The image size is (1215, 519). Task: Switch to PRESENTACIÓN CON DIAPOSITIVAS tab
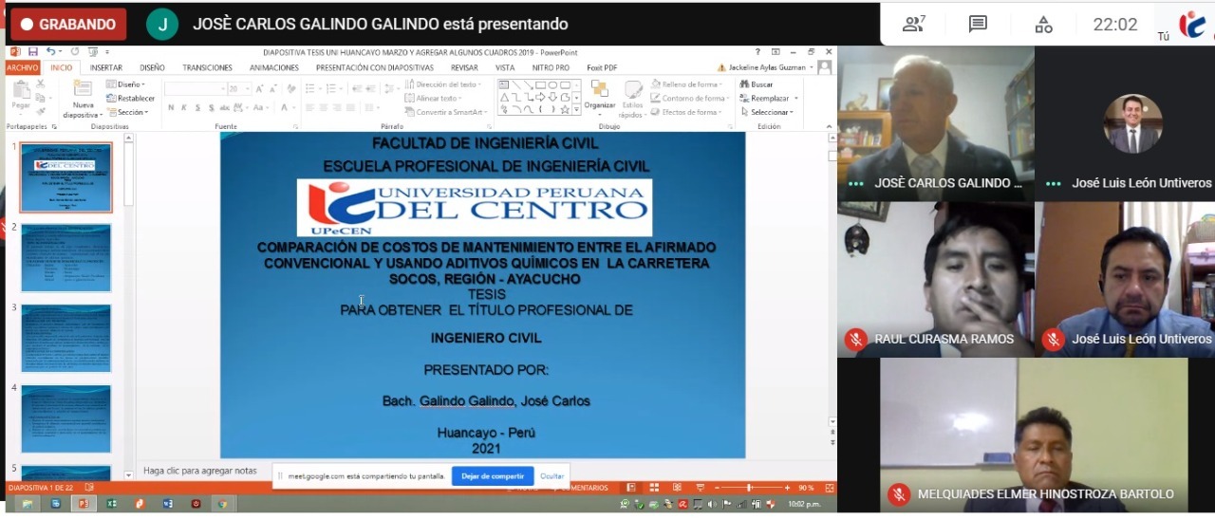click(x=375, y=68)
